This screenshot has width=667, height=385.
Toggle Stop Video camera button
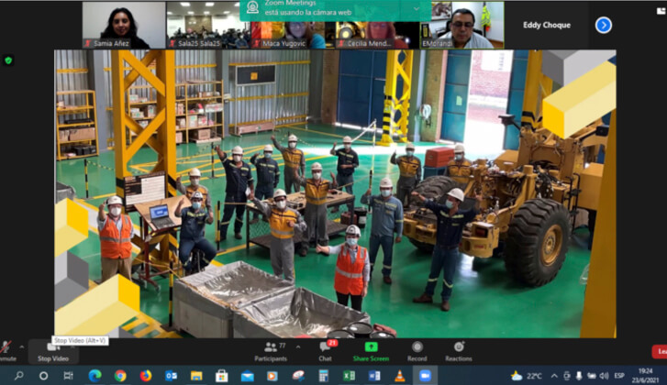53,350
